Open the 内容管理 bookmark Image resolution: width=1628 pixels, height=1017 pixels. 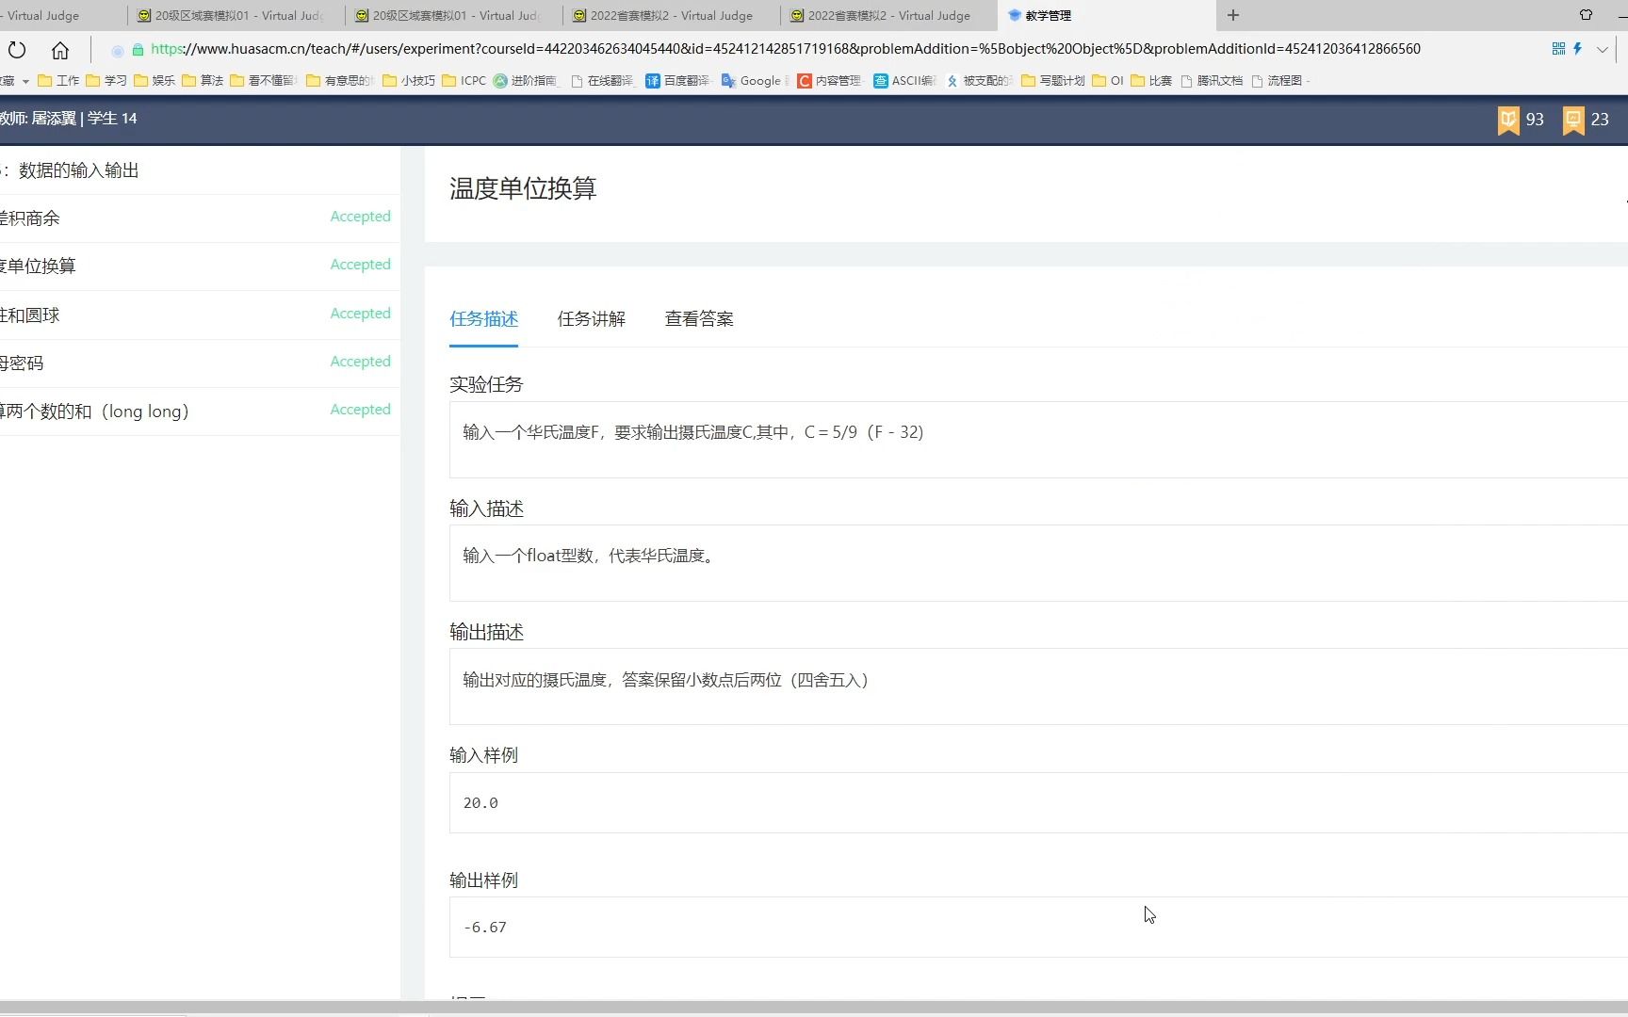[830, 81]
